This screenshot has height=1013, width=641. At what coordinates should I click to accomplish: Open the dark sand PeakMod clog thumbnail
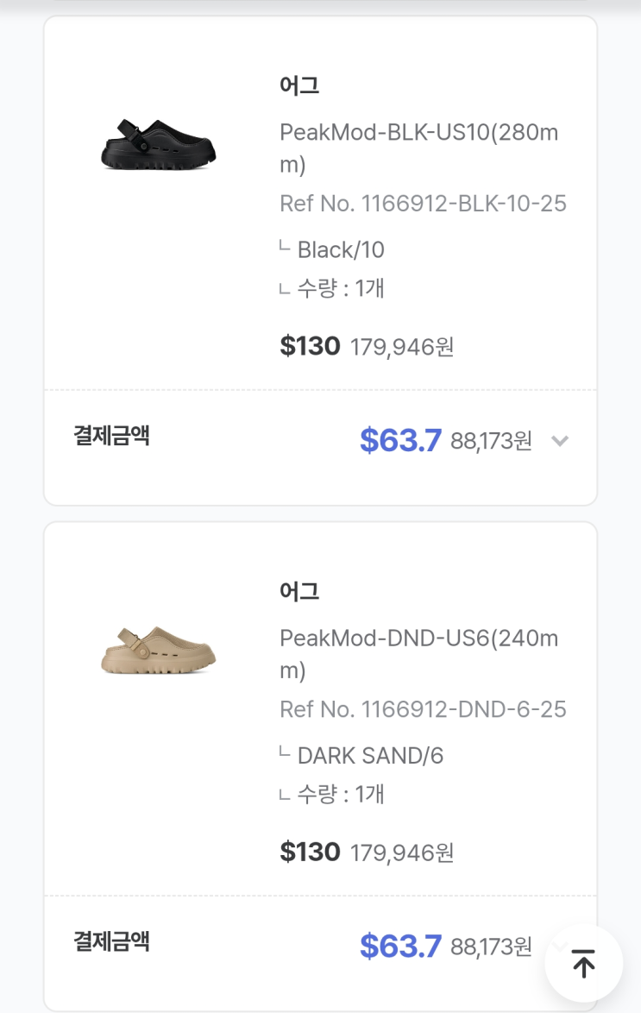158,651
